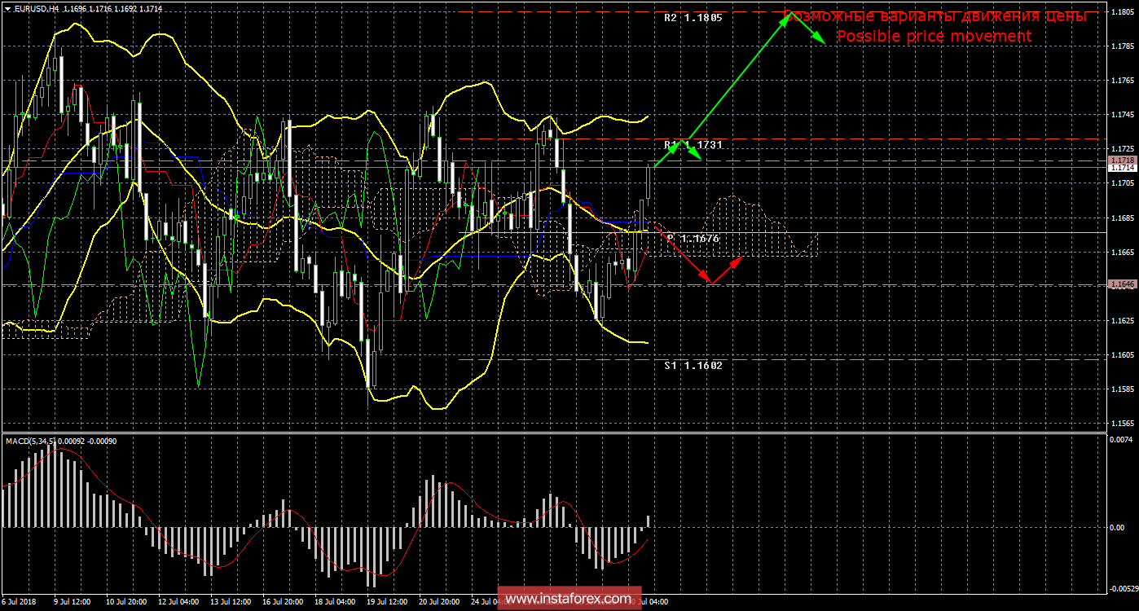1139x611 pixels.
Task: Click the current price tag 1.1714
Action: (x=1121, y=167)
